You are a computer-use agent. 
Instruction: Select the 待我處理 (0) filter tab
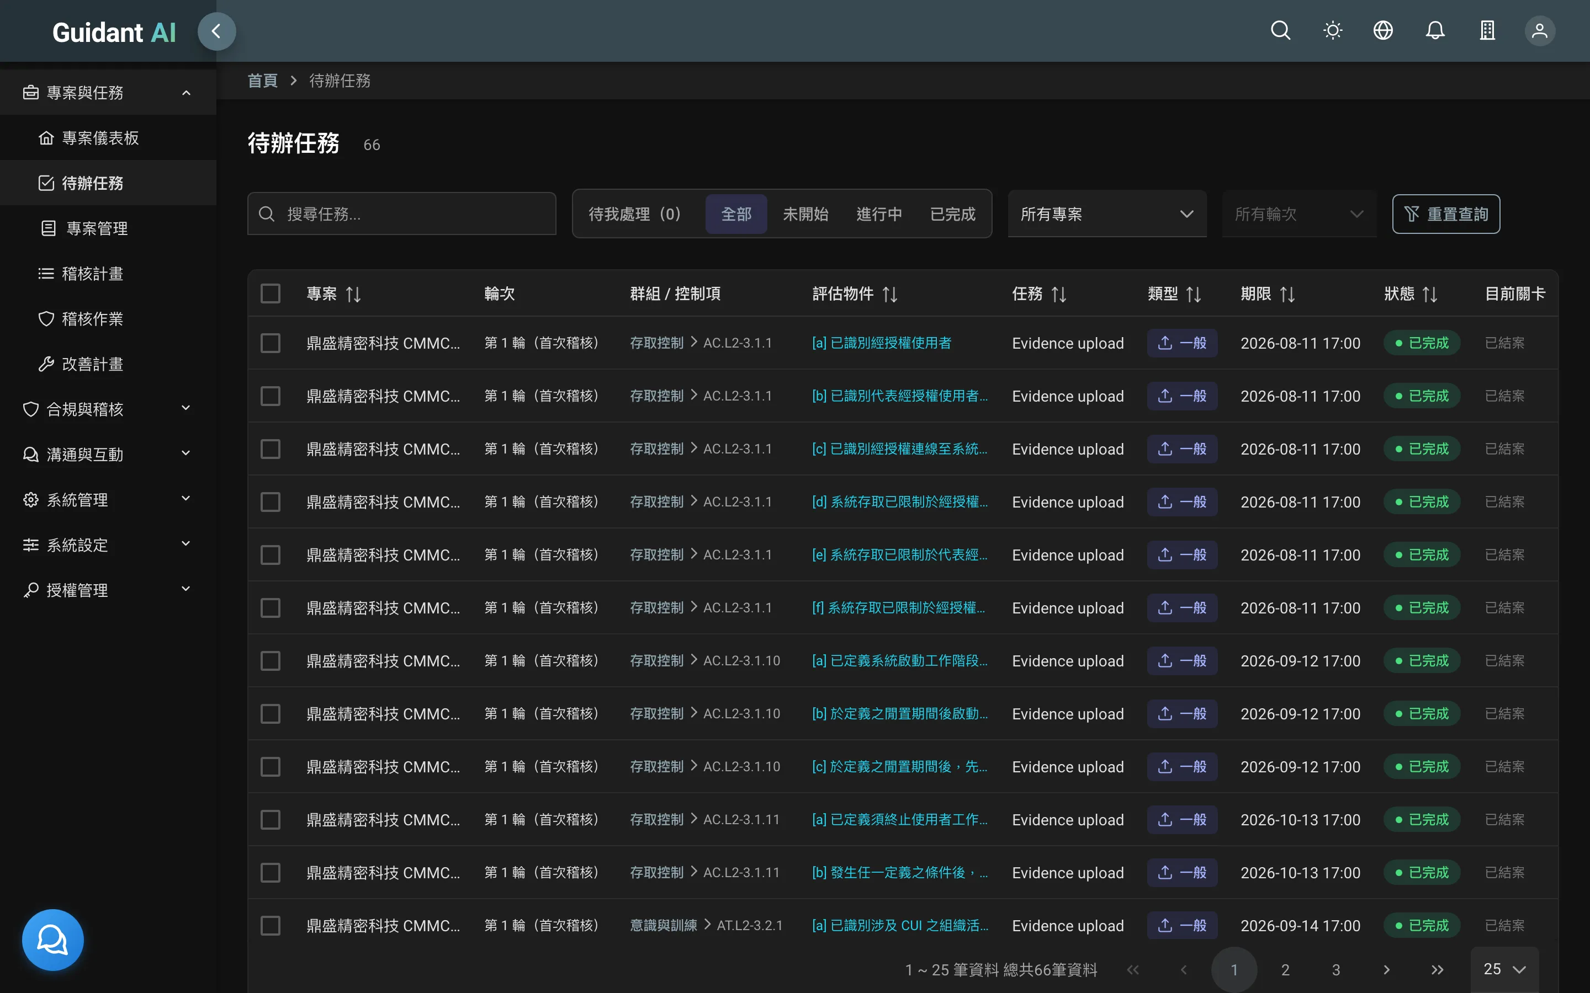[x=637, y=214]
